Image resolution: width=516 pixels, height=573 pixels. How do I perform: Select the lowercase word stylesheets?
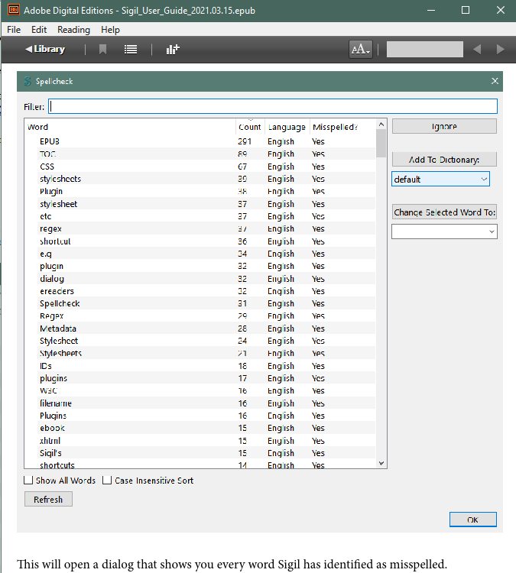[x=60, y=179]
